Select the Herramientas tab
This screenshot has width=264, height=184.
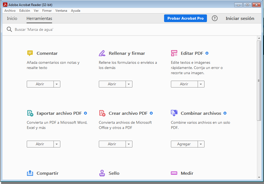pos(39,18)
